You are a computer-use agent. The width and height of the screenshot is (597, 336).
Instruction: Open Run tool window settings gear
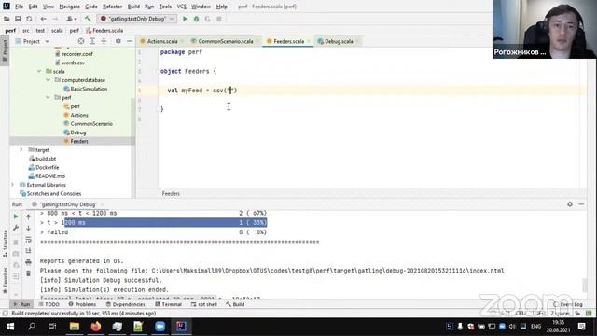coord(570,204)
